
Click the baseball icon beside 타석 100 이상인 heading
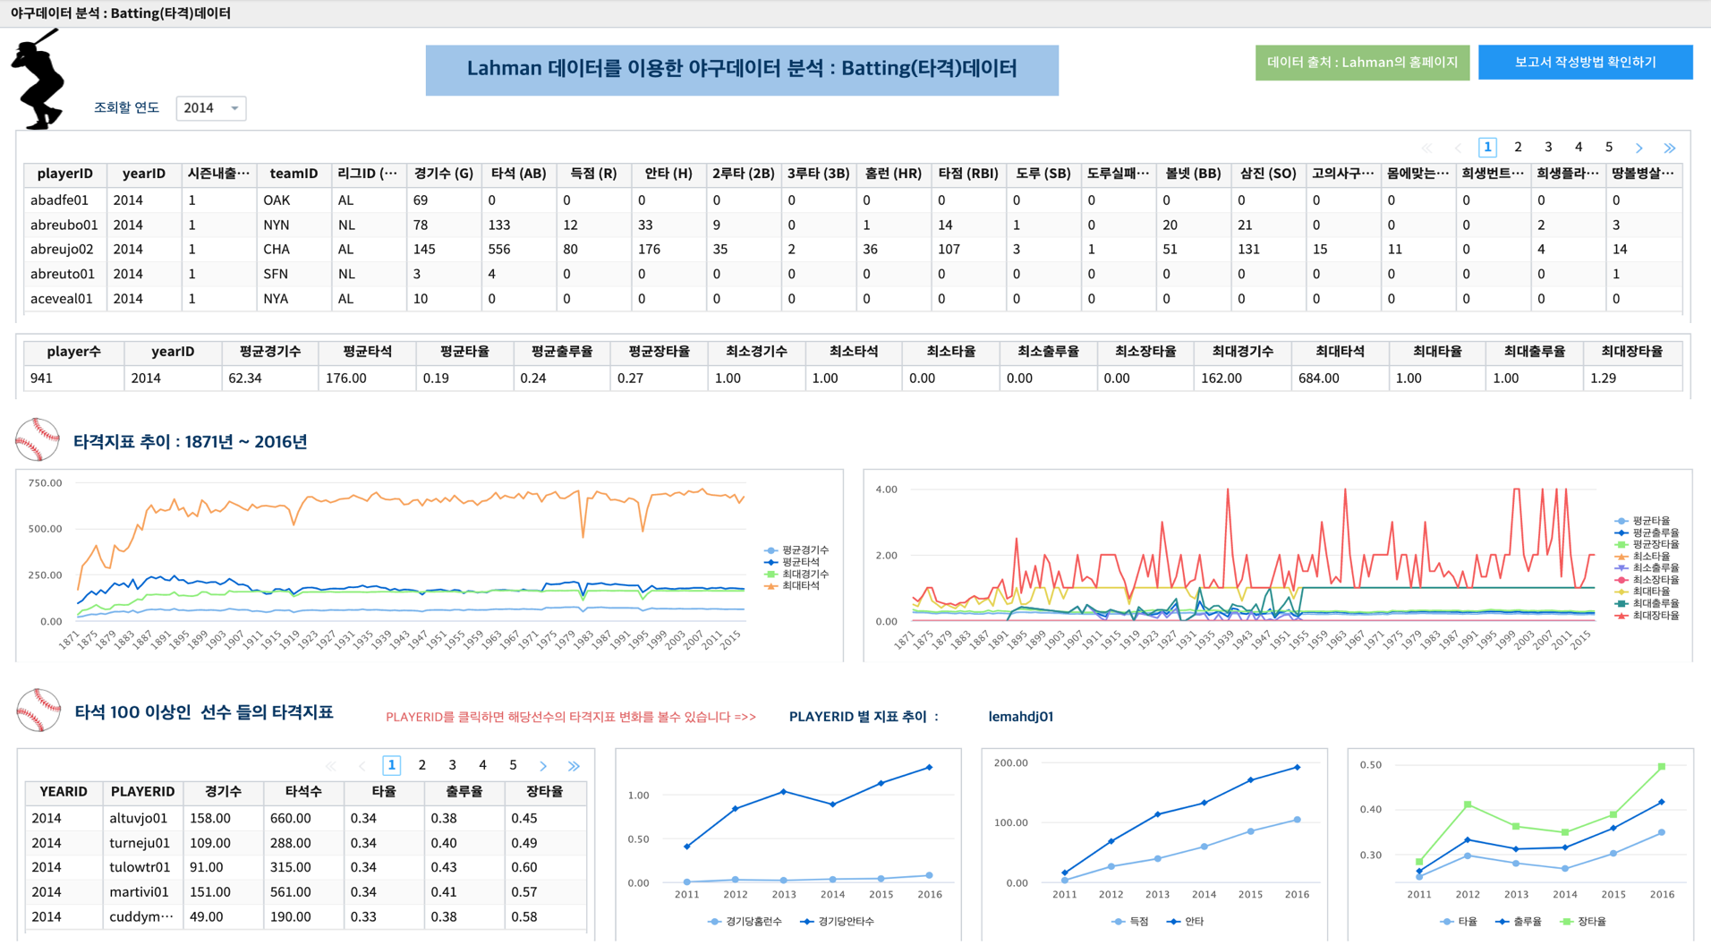coord(38,711)
